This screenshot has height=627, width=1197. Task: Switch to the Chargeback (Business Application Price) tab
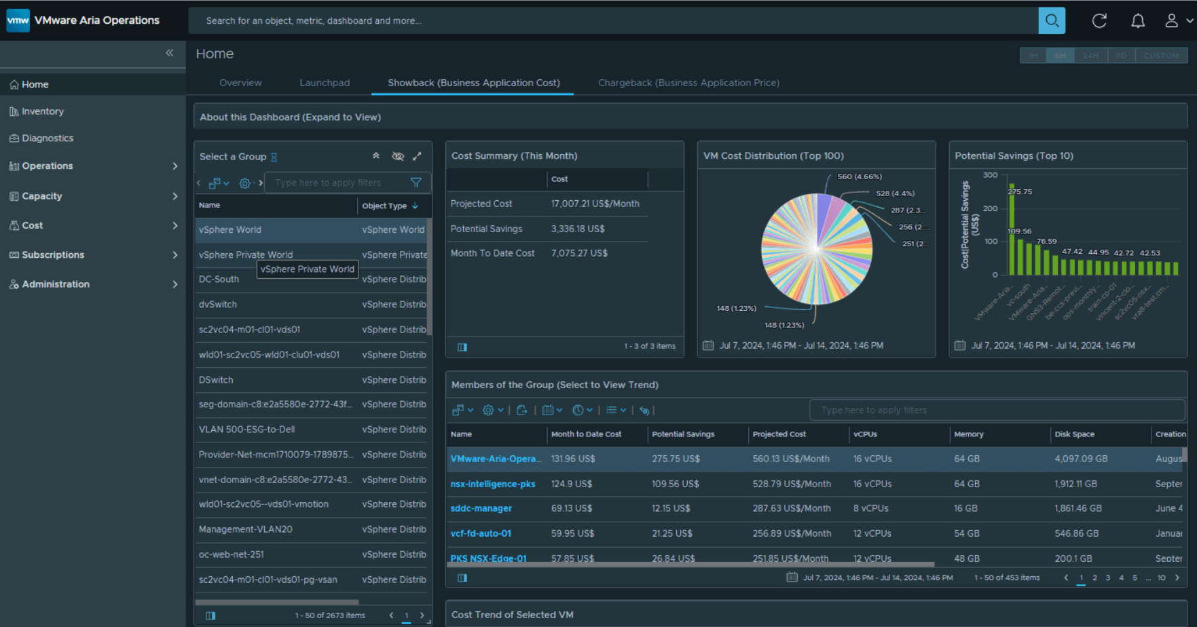tap(688, 82)
